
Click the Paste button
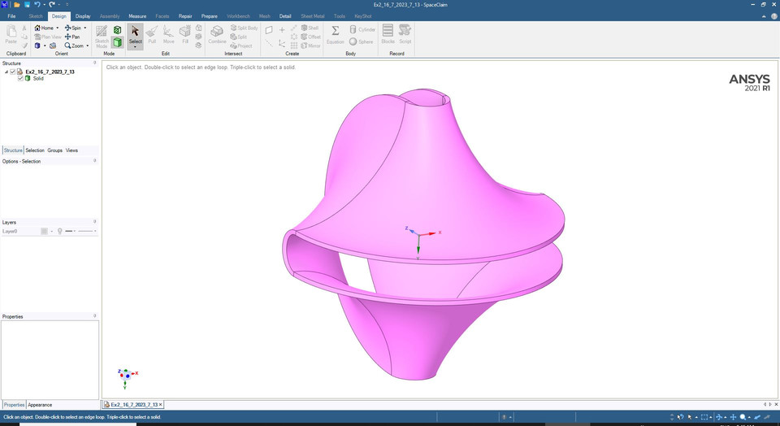point(11,35)
